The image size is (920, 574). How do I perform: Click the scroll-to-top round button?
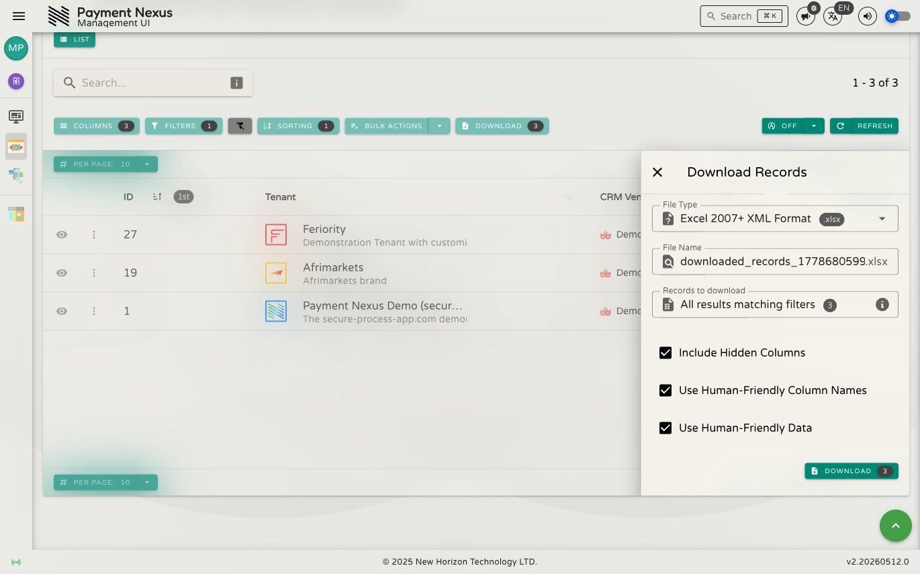pyautogui.click(x=895, y=526)
